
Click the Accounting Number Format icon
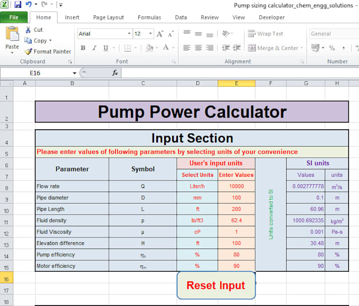pos(315,48)
